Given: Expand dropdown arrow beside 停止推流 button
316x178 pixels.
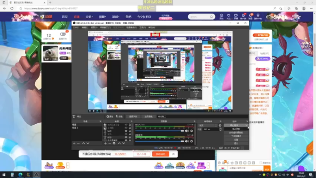Looking at the screenshot, I should pos(246,125).
